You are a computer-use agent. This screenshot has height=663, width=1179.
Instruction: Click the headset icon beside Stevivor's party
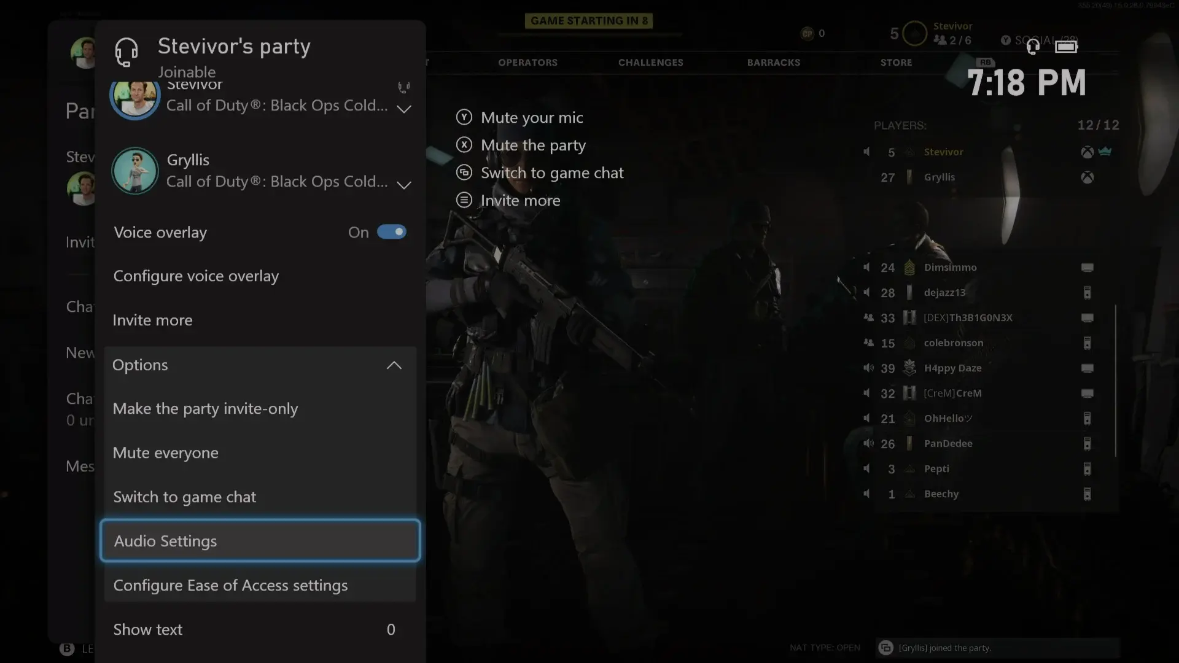pos(126,52)
